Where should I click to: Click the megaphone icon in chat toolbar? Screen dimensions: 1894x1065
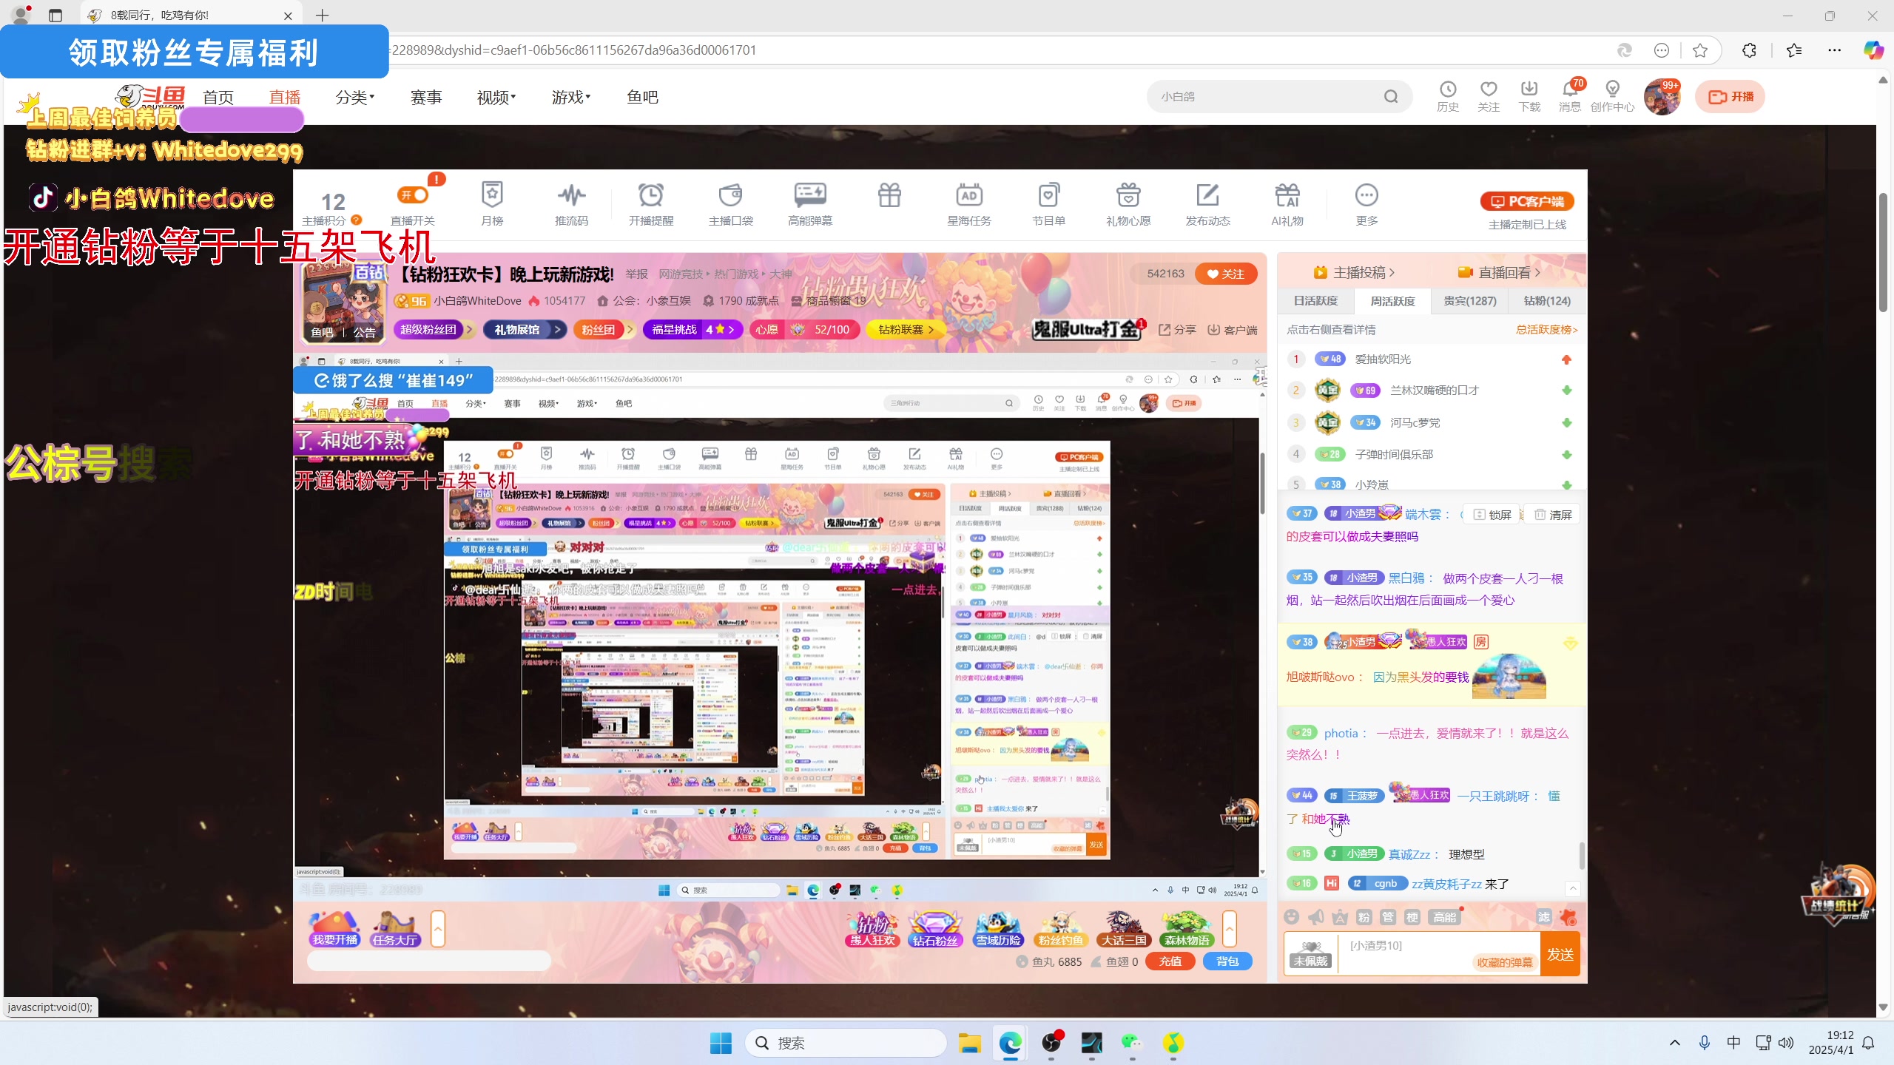pyautogui.click(x=1315, y=917)
